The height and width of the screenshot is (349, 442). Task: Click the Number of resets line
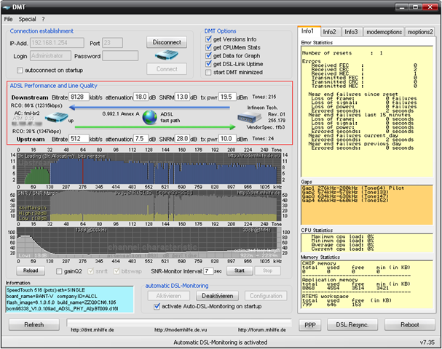(342, 53)
